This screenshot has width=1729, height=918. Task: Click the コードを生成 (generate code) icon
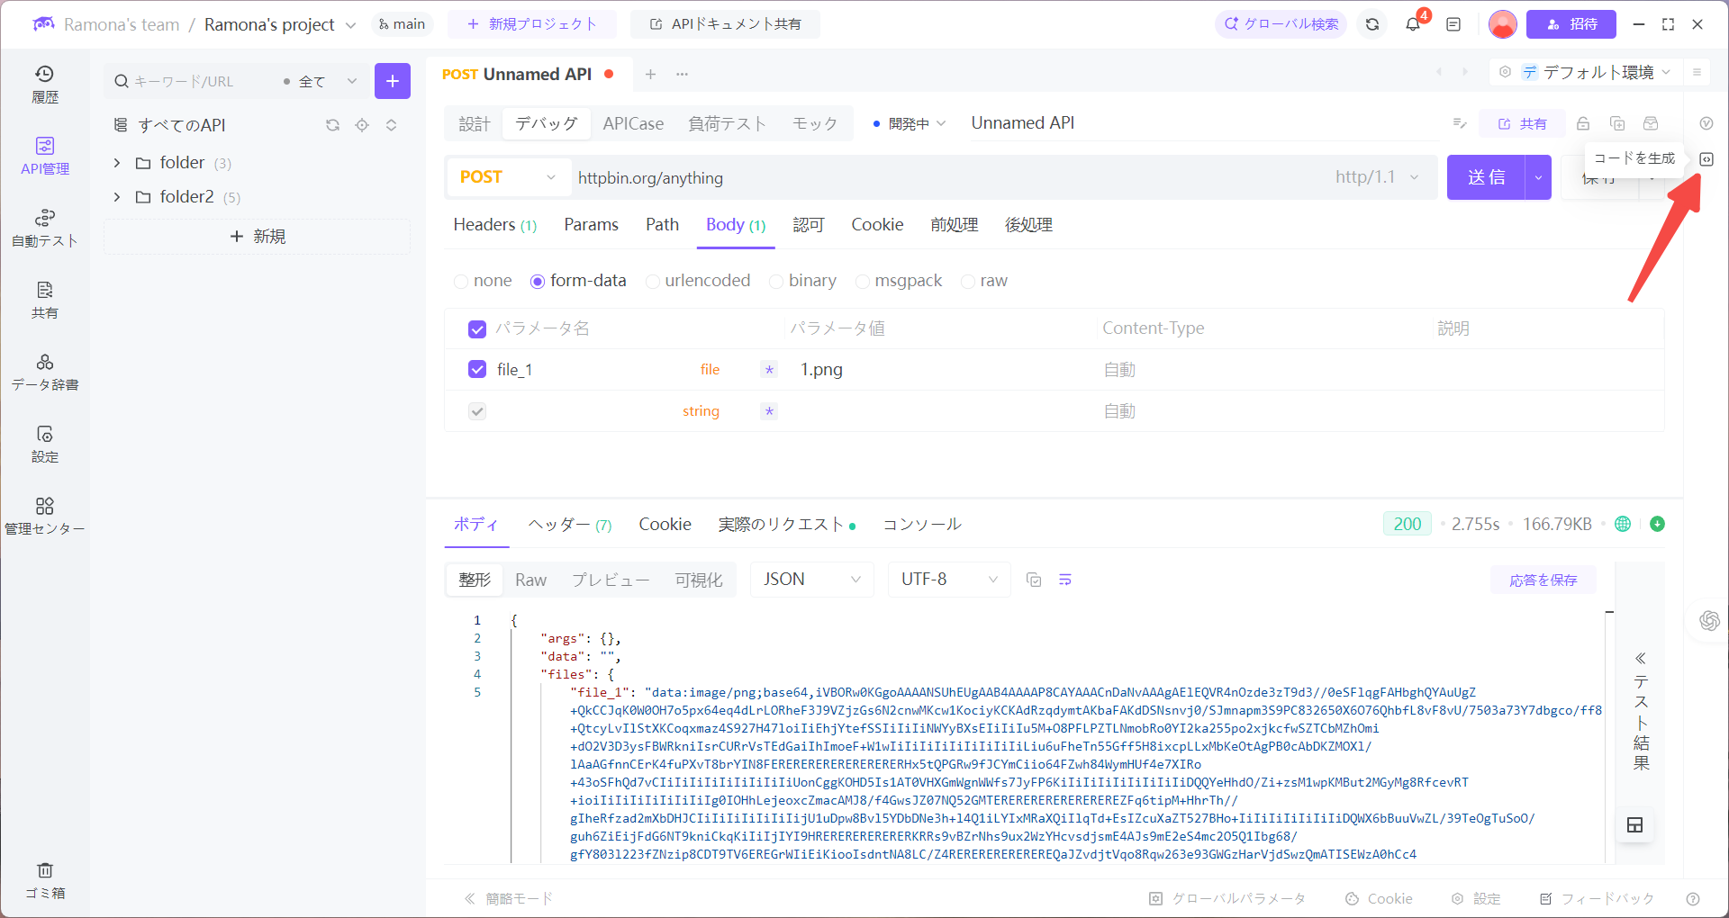1707,158
